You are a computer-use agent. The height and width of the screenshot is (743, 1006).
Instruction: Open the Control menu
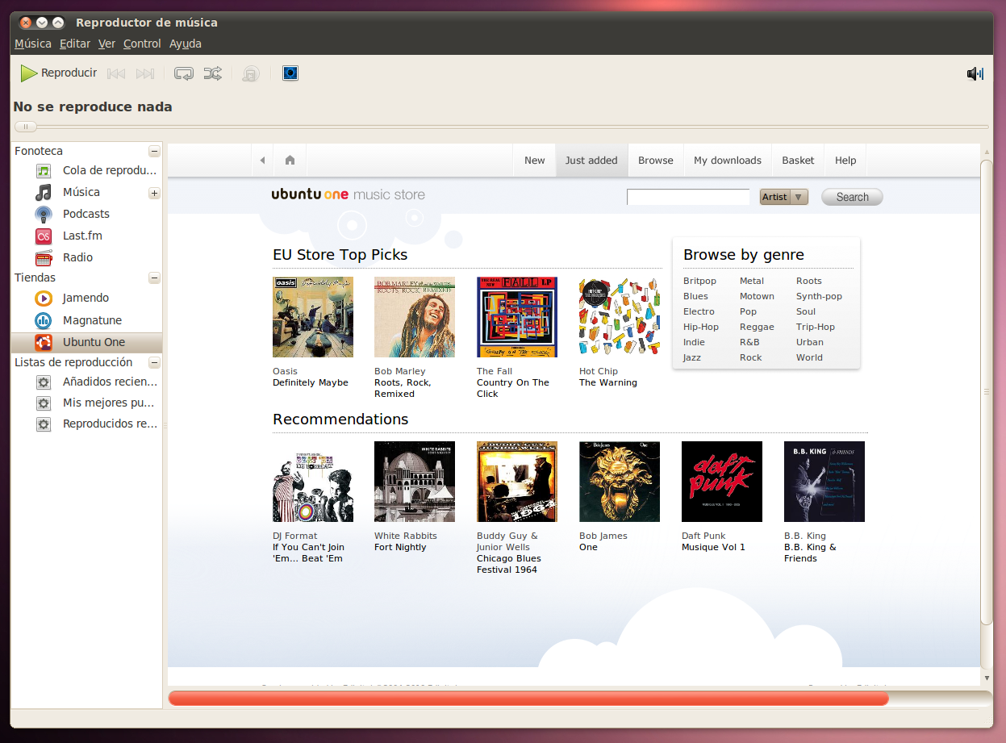click(x=142, y=44)
